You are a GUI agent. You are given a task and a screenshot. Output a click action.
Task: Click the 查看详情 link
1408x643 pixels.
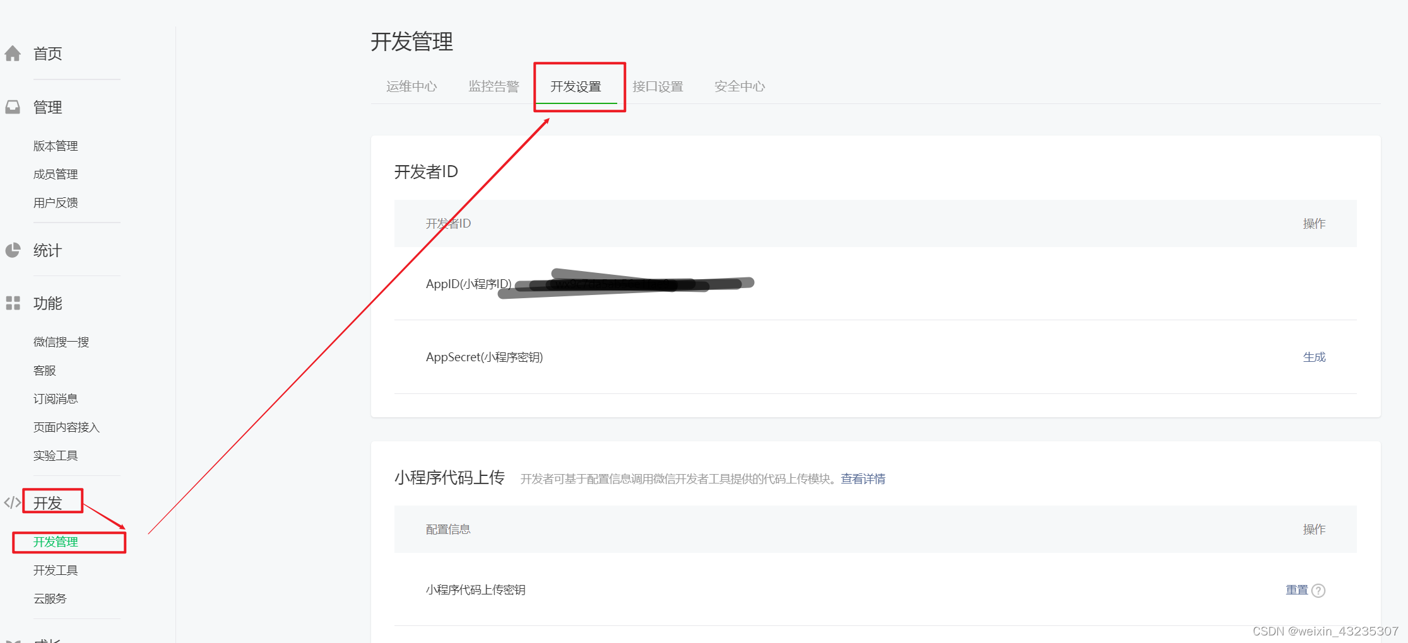pyautogui.click(x=863, y=478)
